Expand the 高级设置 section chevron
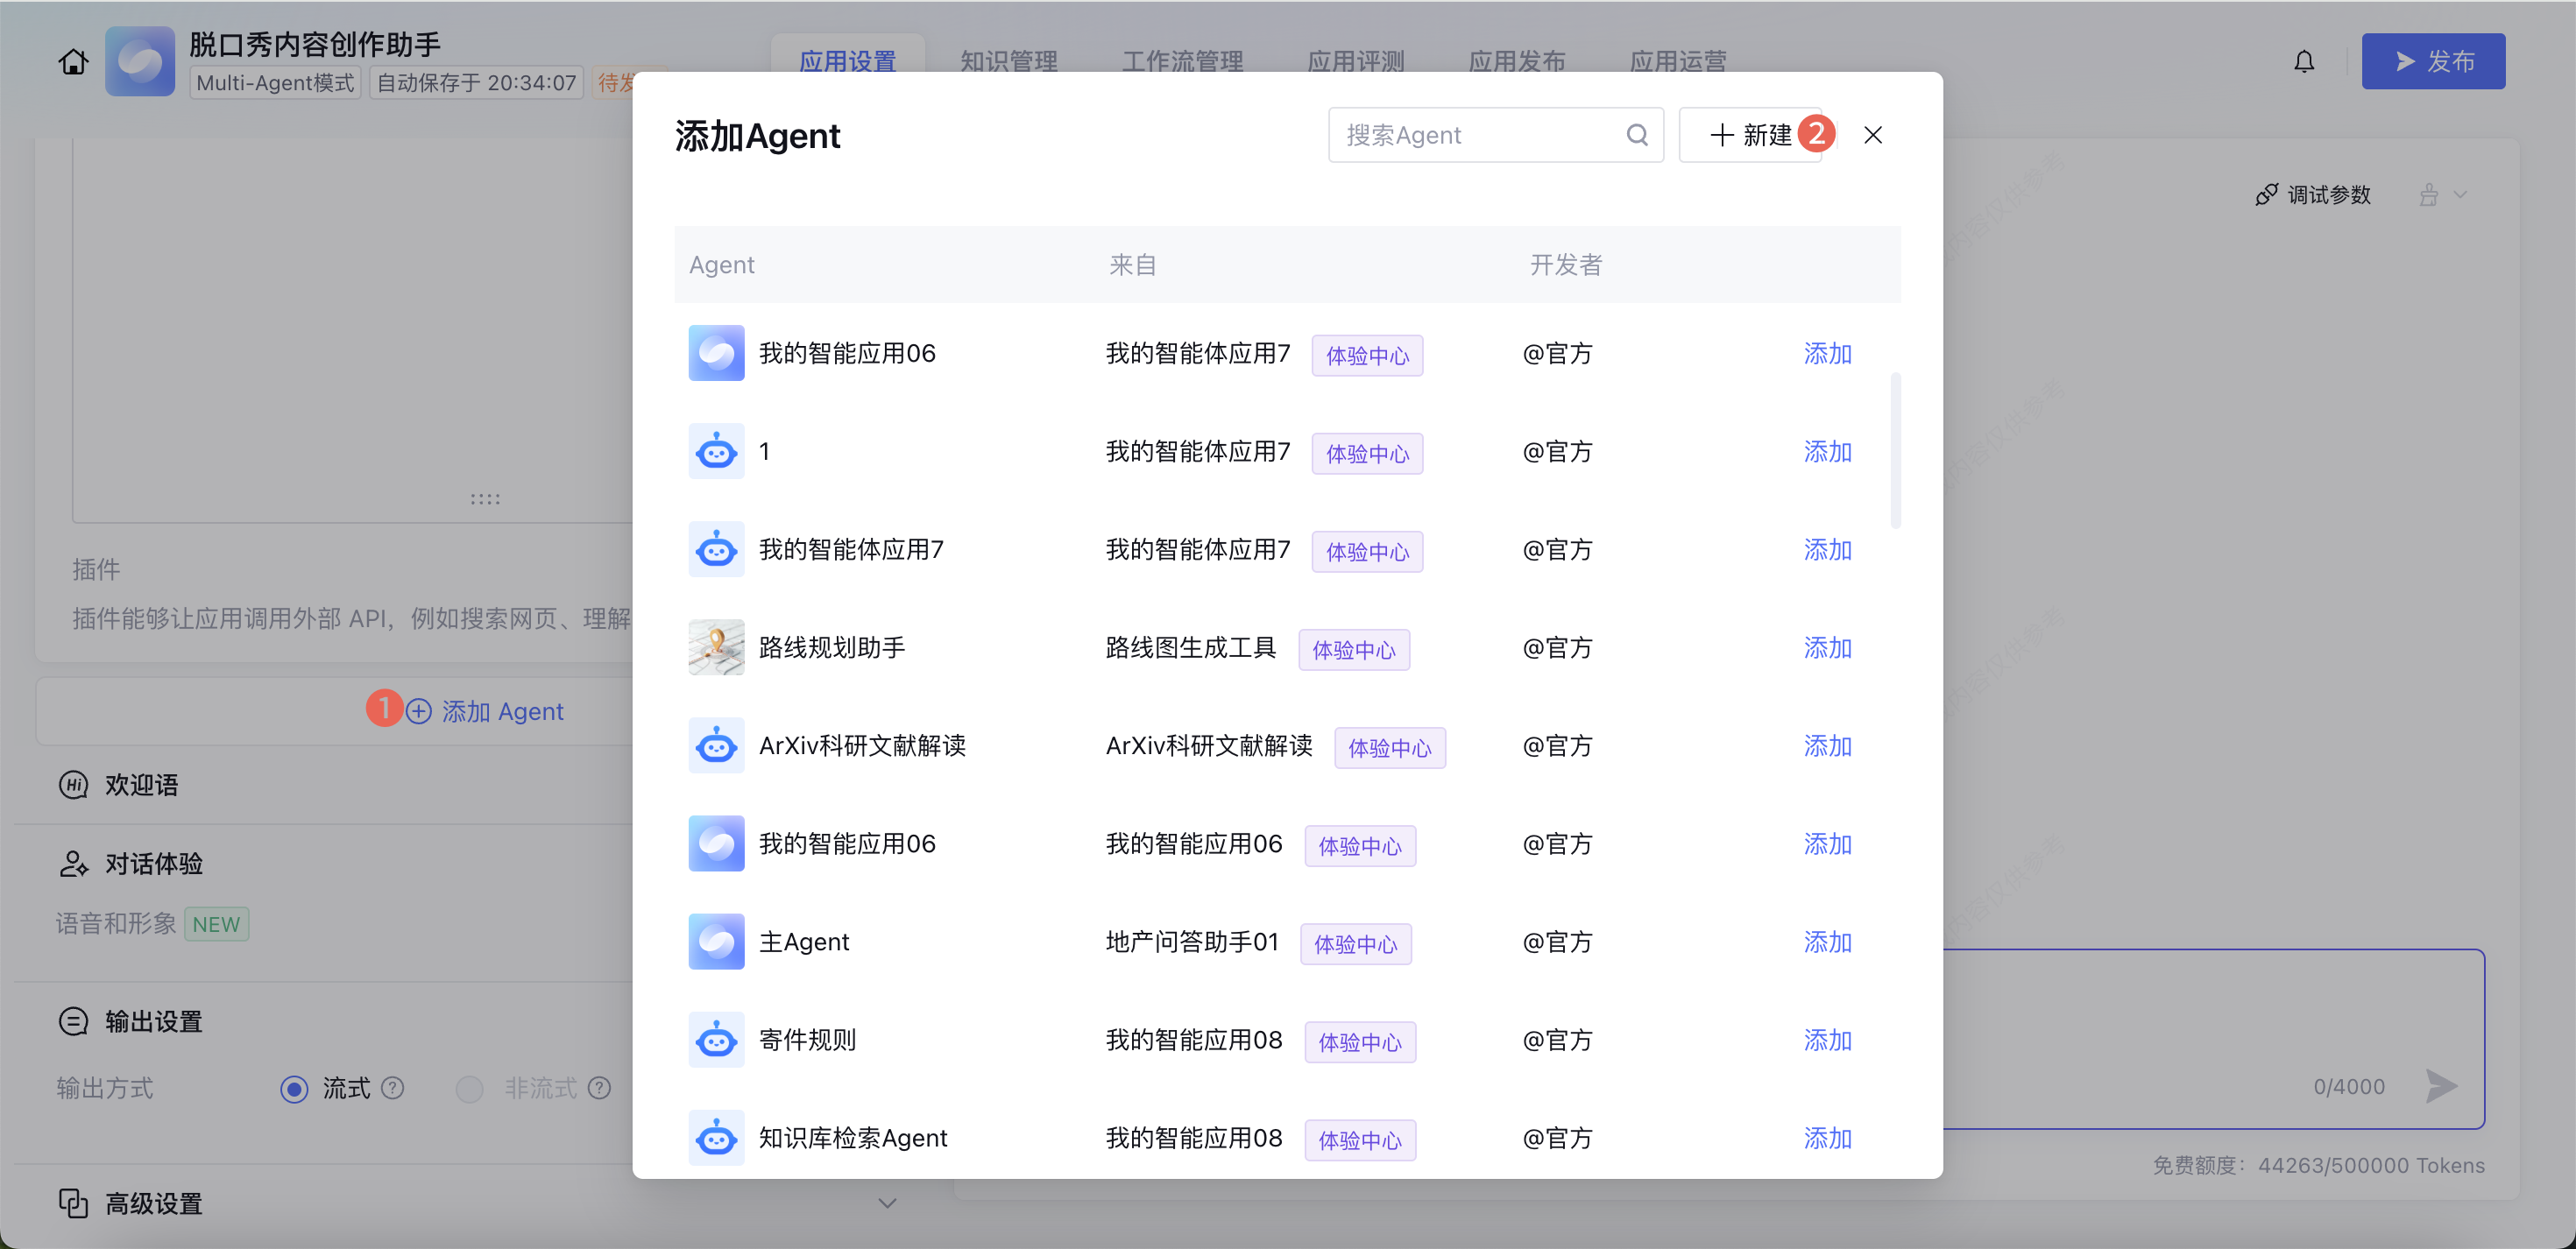Viewport: 2576px width, 1249px height. tap(886, 1202)
